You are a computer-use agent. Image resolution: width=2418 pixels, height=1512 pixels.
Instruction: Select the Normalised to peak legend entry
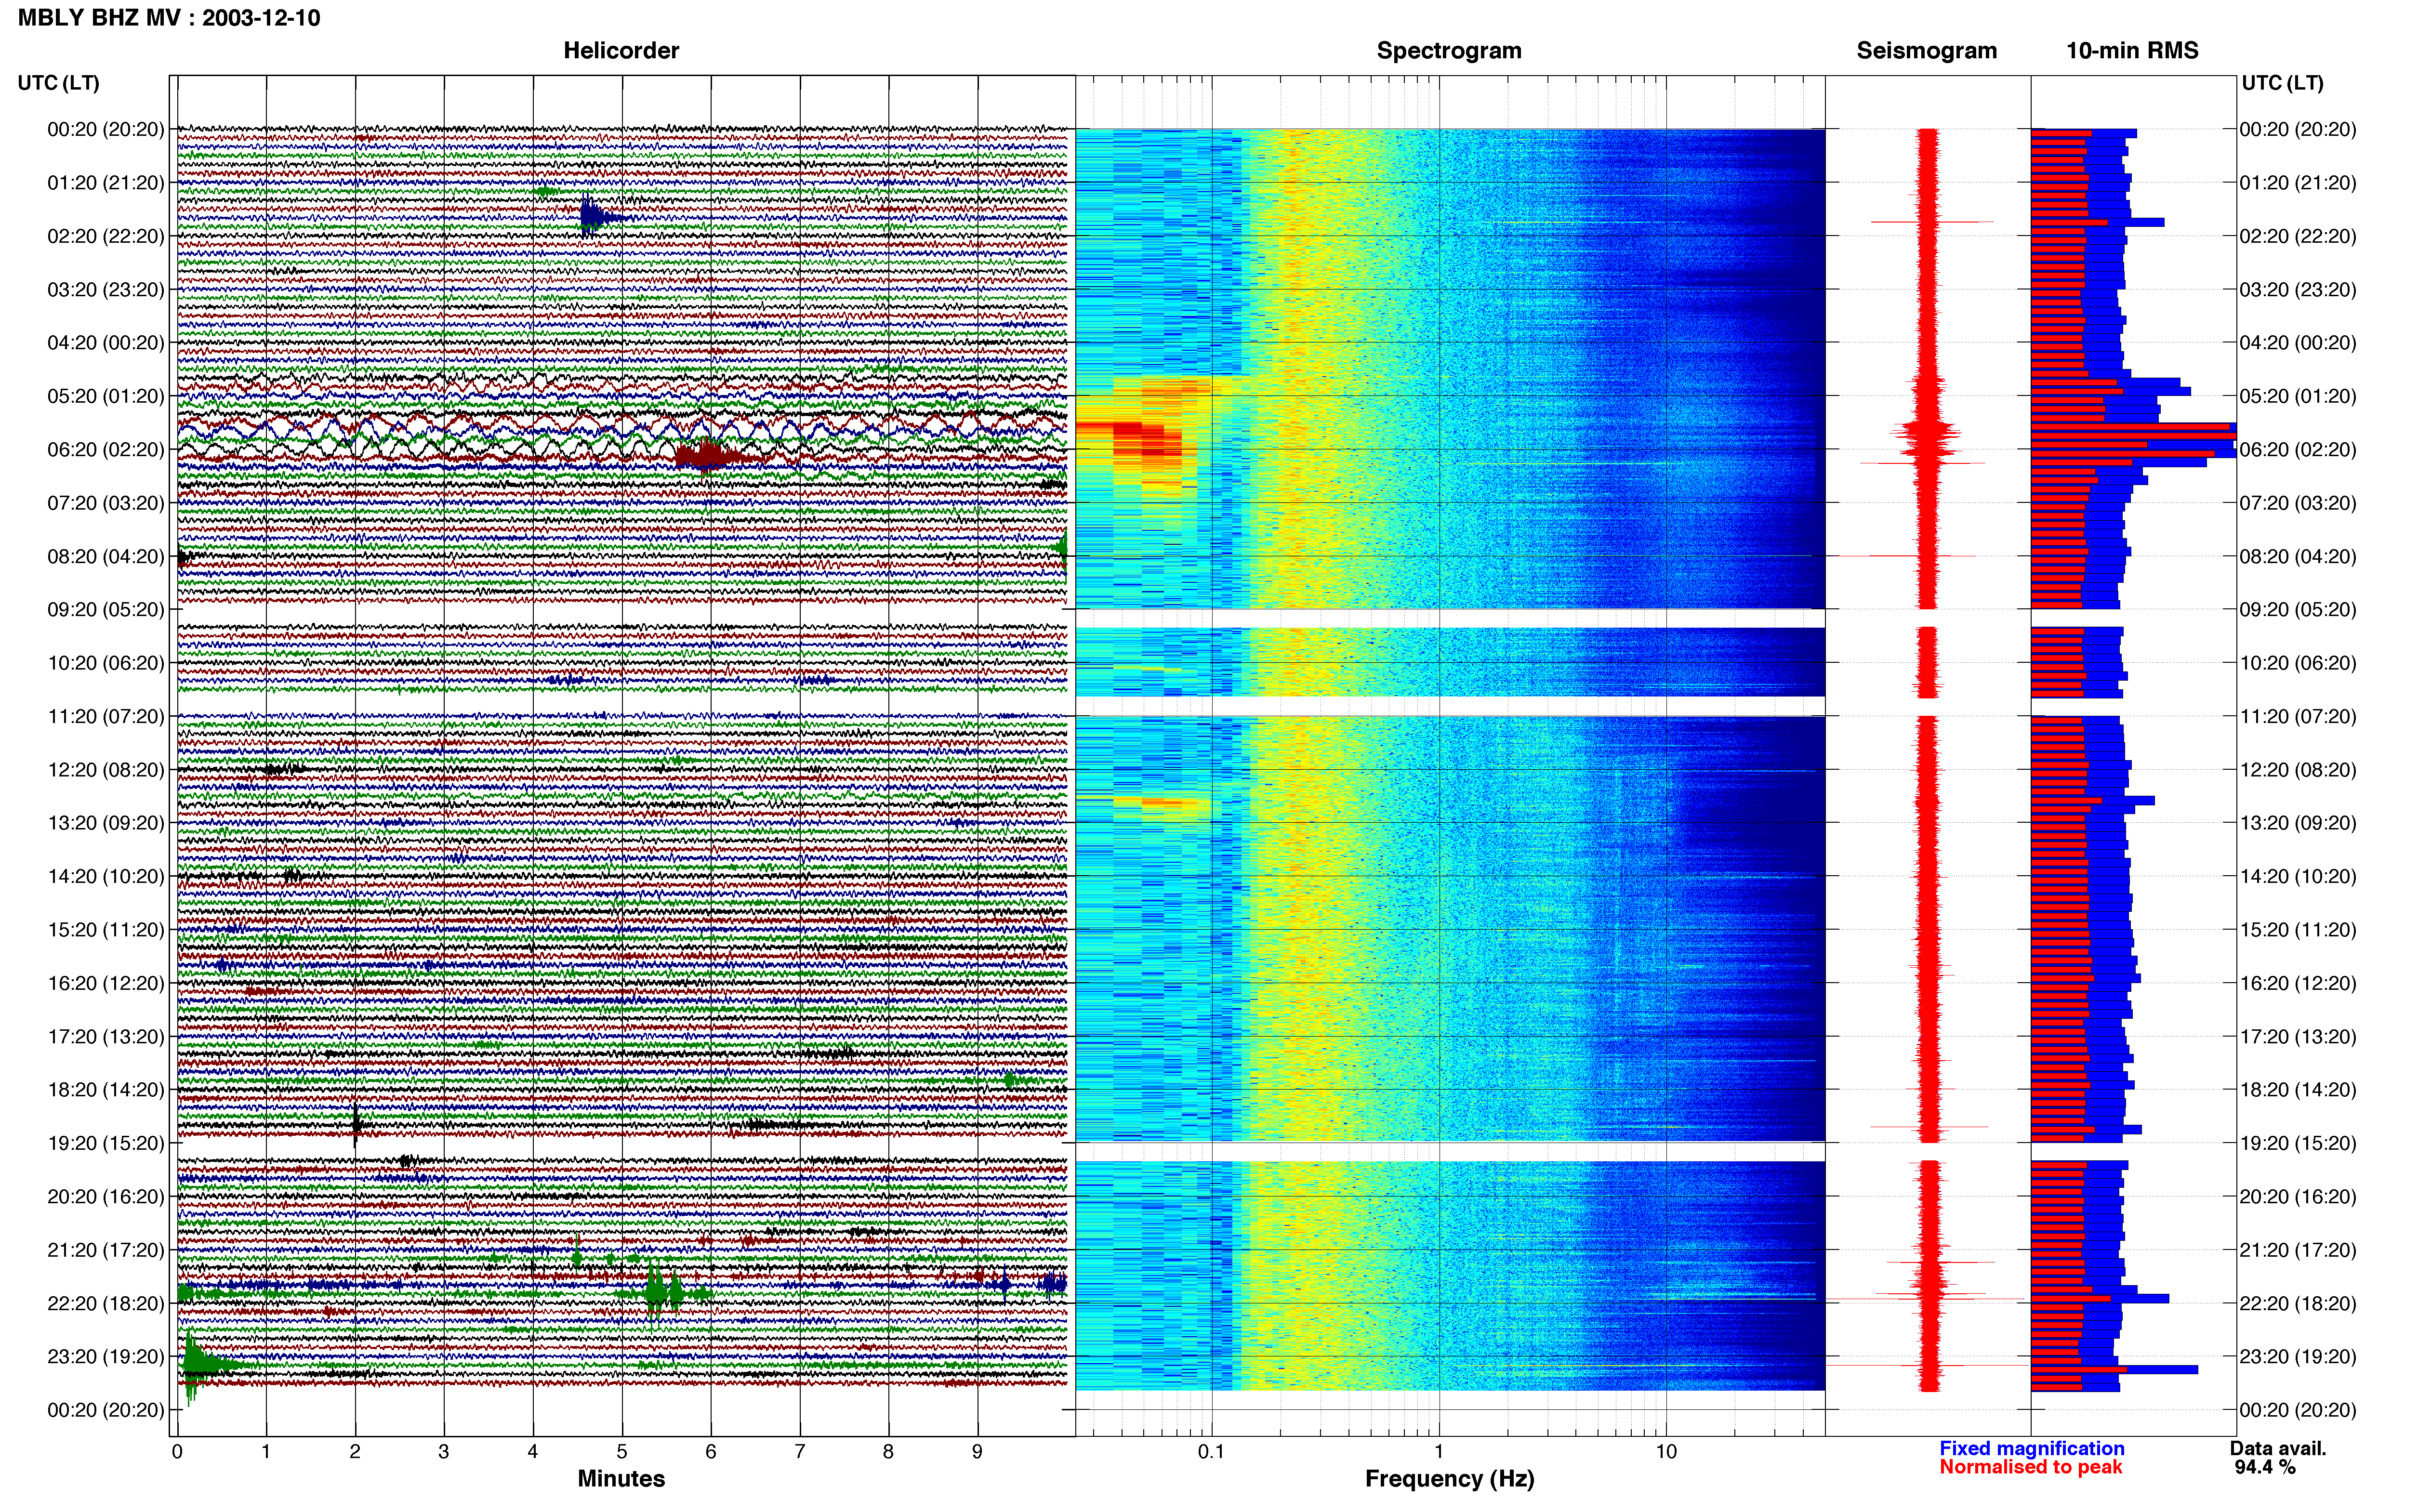pyautogui.click(x=2030, y=1467)
